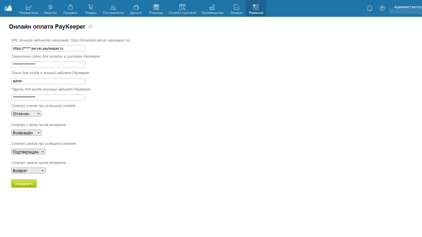This screenshot has width=422, height=237.
Task: Open the Онлайн-торговля section
Action: pyautogui.click(x=182, y=9)
